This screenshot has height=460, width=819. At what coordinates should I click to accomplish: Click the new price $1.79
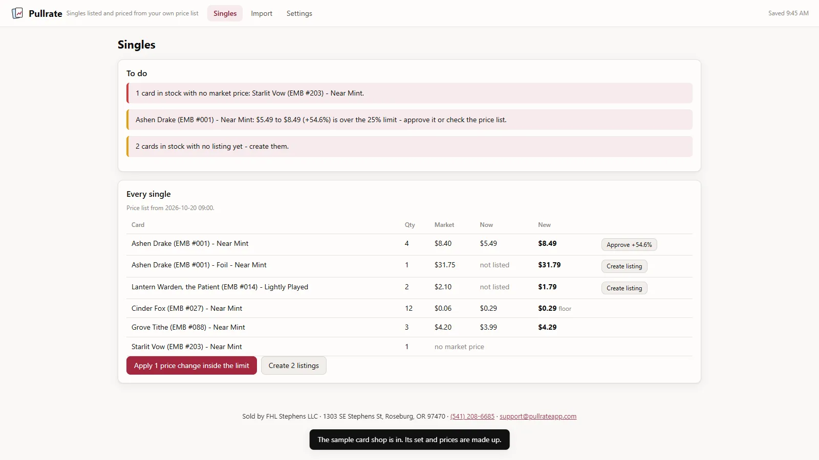(x=547, y=287)
